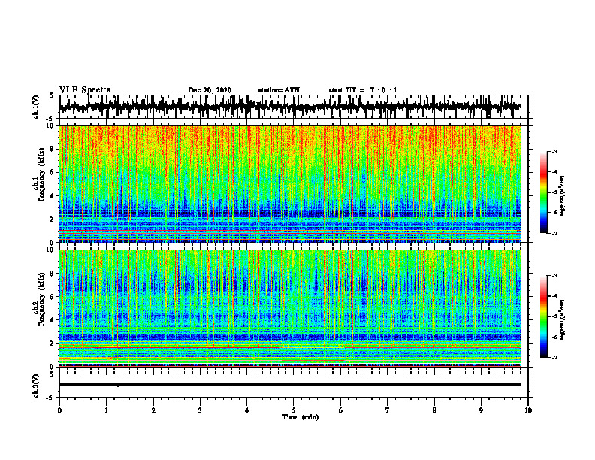This screenshot has width=595, height=460.
Task: Click the time axis tick label "8"
Action: tap(434, 410)
